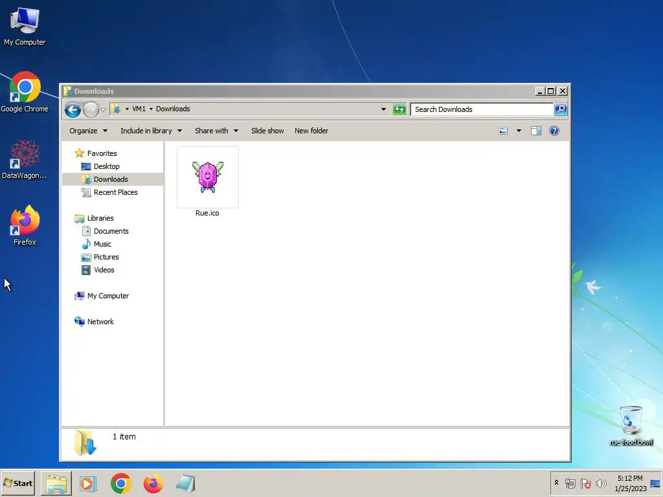Open the Share with menu
The height and width of the screenshot is (497, 663).
(216, 131)
